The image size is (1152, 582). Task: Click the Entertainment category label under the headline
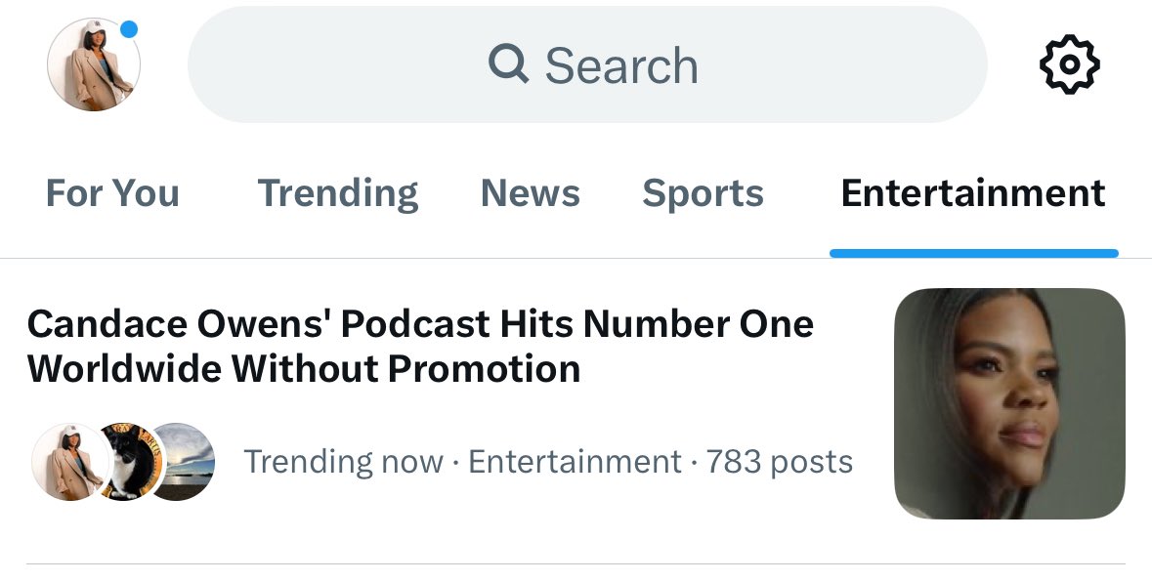tap(575, 462)
